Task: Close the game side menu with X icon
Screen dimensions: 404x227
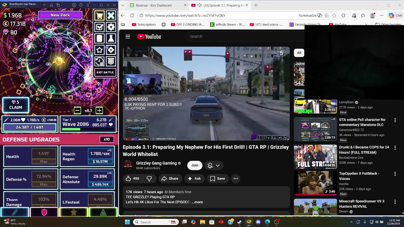Action: click(111, 15)
